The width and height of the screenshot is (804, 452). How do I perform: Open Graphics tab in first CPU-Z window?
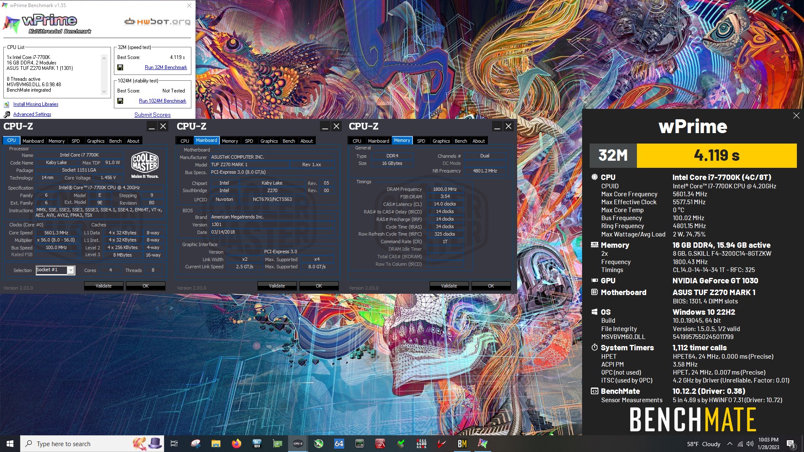tap(96, 141)
